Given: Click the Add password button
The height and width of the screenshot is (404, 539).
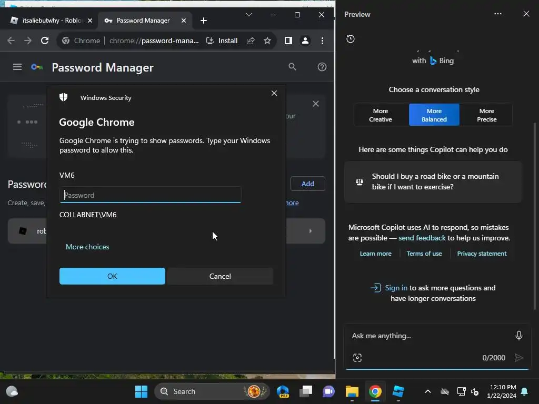Looking at the screenshot, I should (307, 184).
